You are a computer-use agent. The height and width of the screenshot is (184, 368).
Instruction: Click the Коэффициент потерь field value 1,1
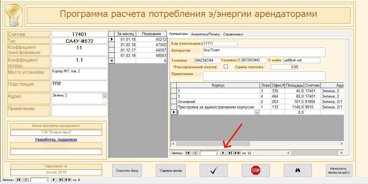click(79, 62)
